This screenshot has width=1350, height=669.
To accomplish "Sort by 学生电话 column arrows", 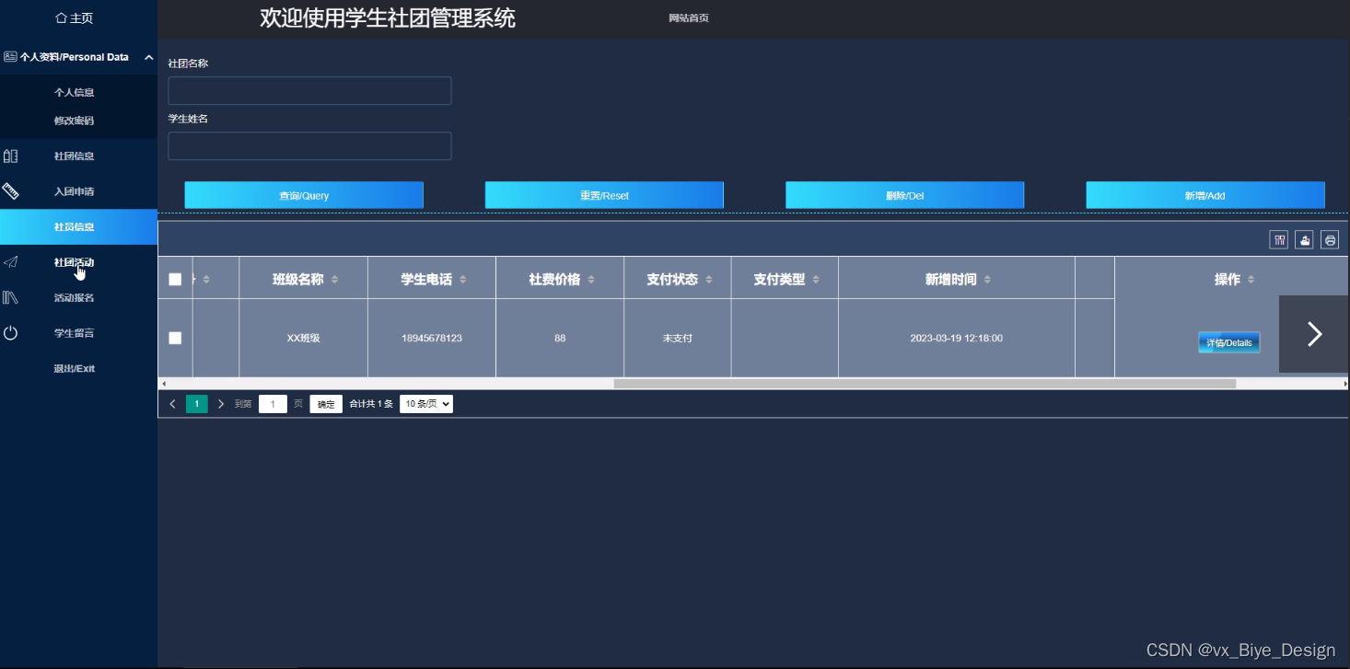I will tap(462, 280).
